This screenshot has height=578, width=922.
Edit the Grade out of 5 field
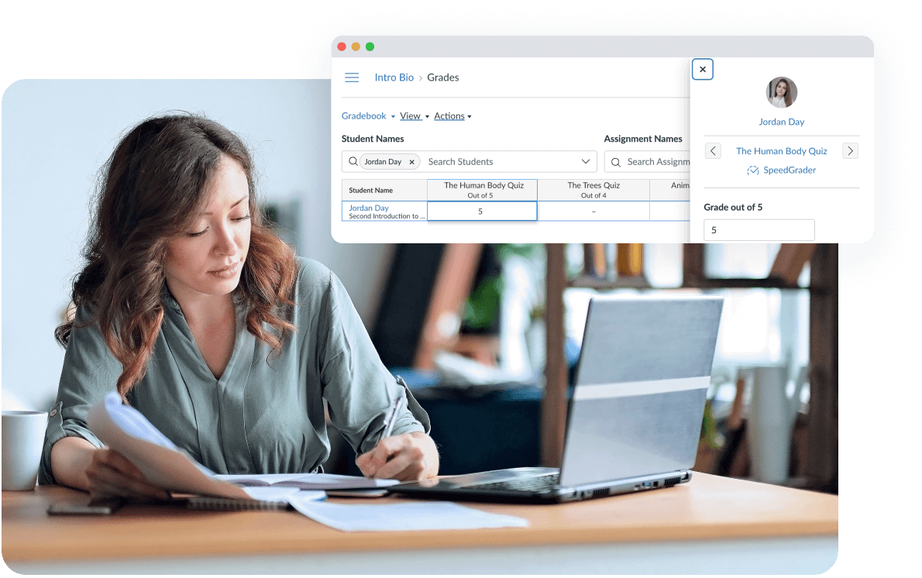point(759,230)
